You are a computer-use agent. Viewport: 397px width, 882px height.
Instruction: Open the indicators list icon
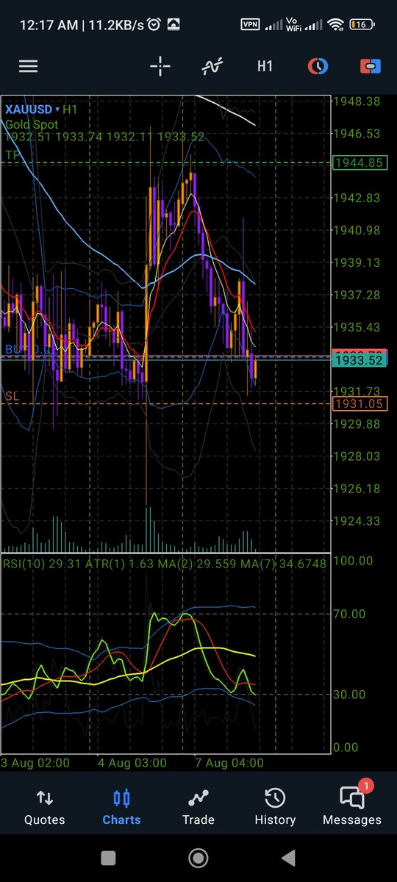(212, 66)
